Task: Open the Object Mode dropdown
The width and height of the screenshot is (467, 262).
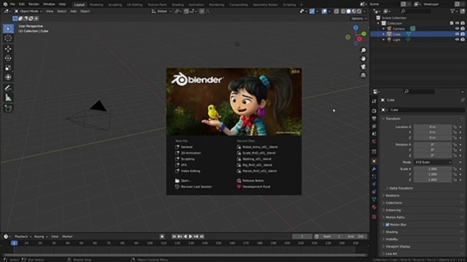Action: 28,11
